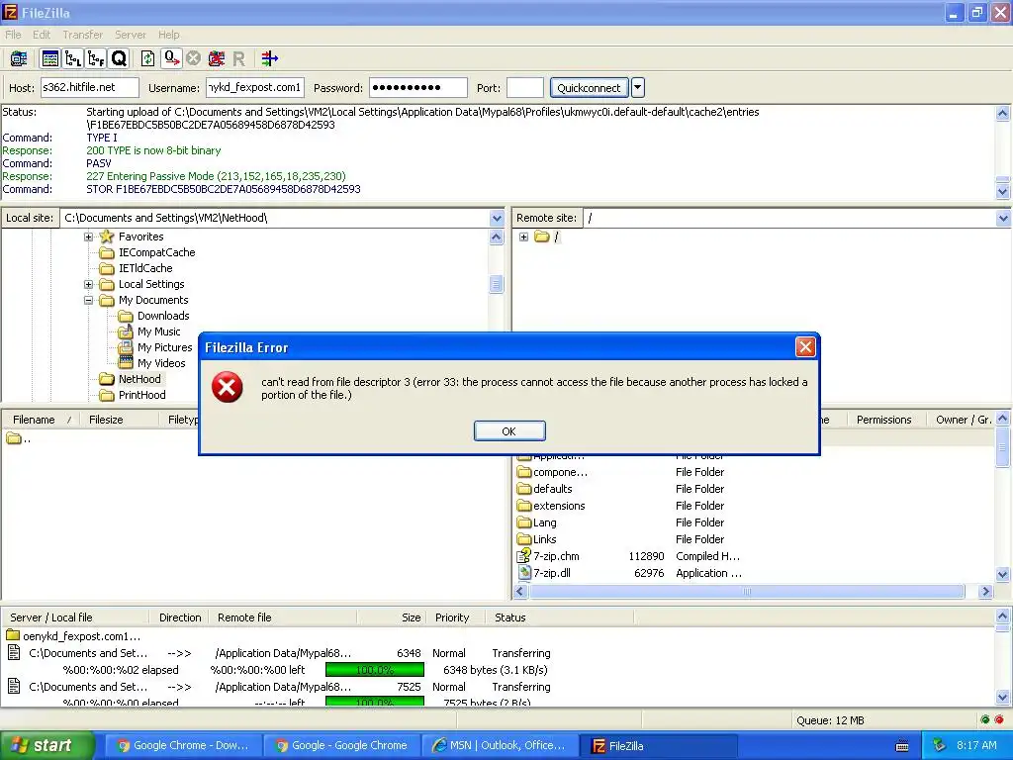Click the process queue toolbar icon
Viewport: 1013px width, 760px height.
[171, 58]
